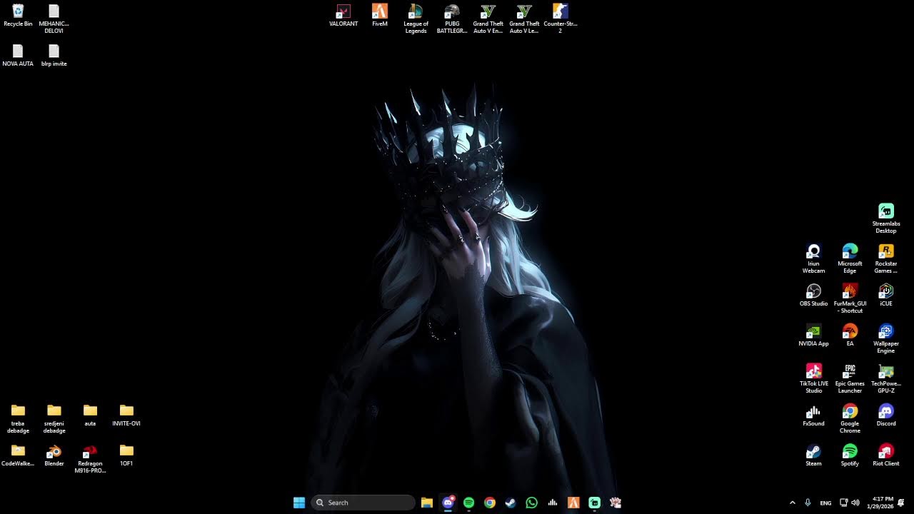Screen dimensions: 914x514
Task: Open FiveM from the taskbar
Action: point(573,503)
